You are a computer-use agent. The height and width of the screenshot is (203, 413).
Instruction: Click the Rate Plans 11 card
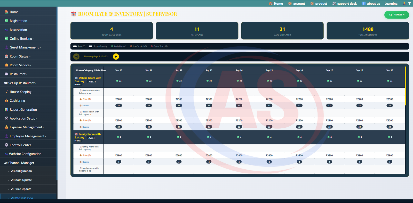197,31
